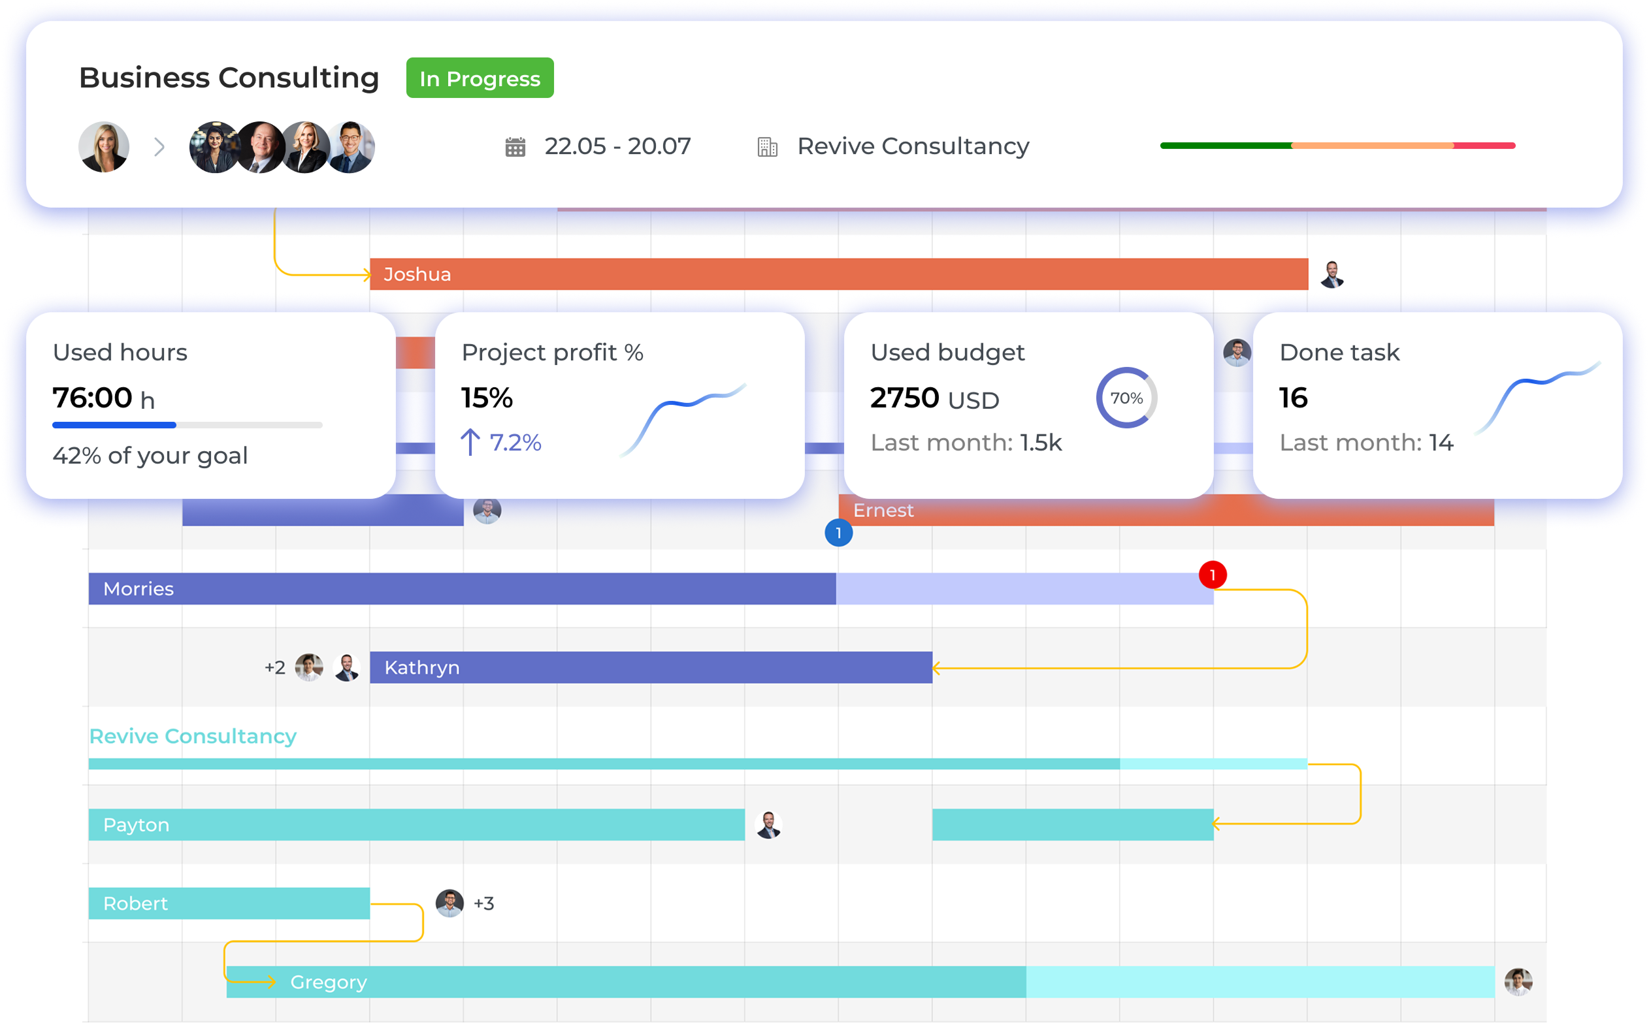Open the Project profit % card
This screenshot has width=1649, height=1033.
point(619,404)
